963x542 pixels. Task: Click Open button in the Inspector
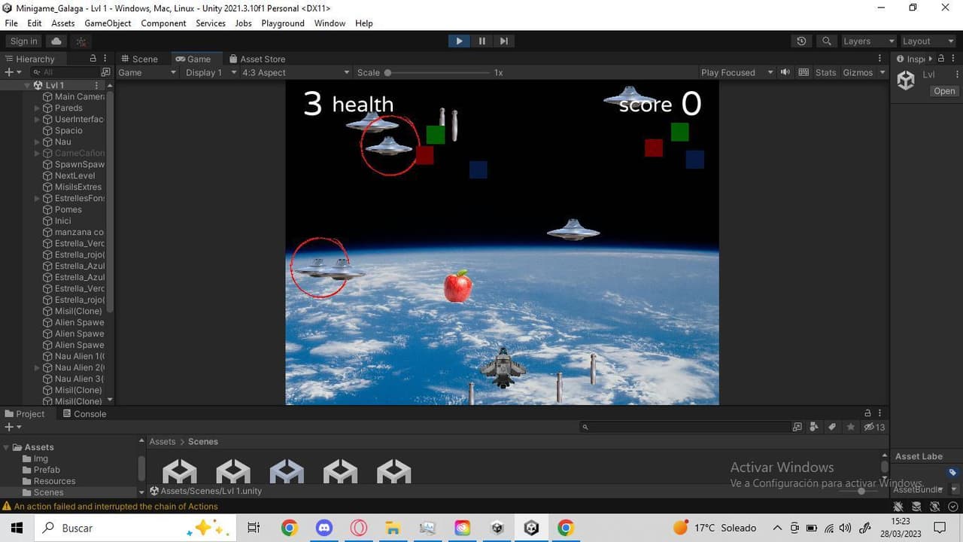(944, 91)
